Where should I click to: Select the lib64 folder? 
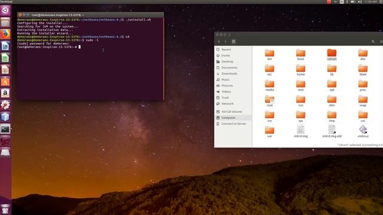[x=363, y=70]
